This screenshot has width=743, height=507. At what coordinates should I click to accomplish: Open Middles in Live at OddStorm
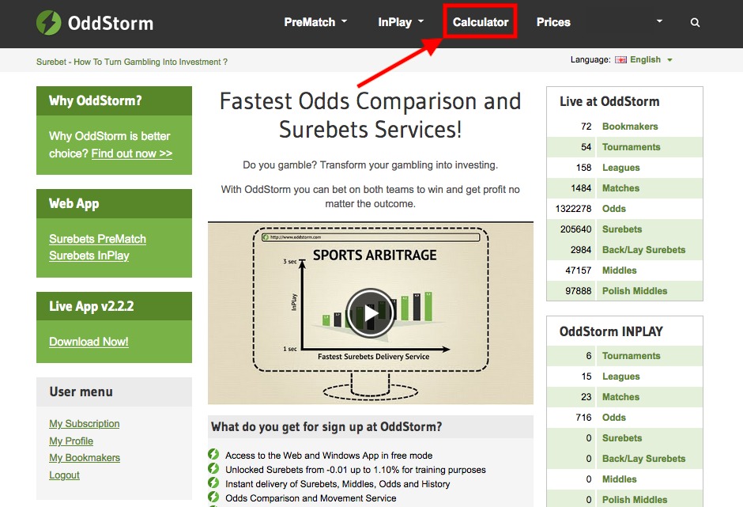tap(620, 271)
